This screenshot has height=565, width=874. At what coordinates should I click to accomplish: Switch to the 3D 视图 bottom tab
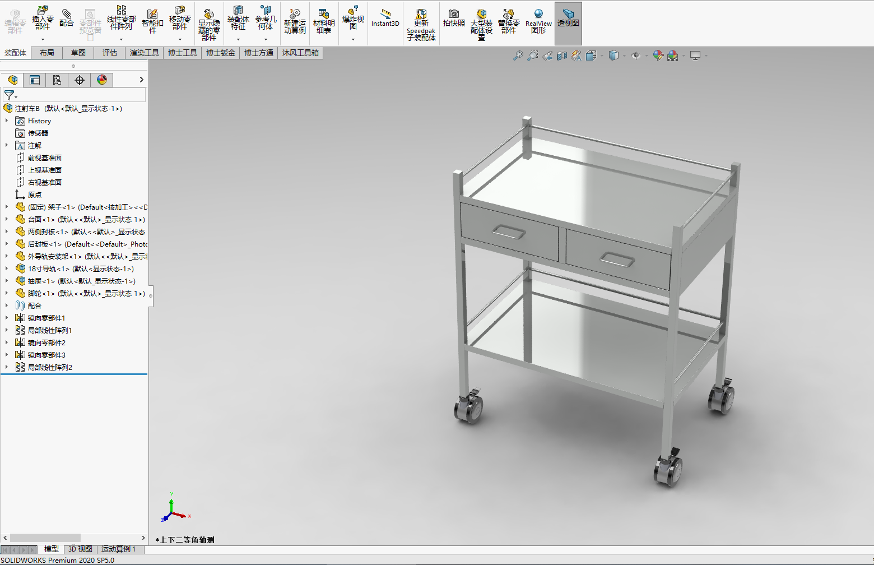pos(80,549)
